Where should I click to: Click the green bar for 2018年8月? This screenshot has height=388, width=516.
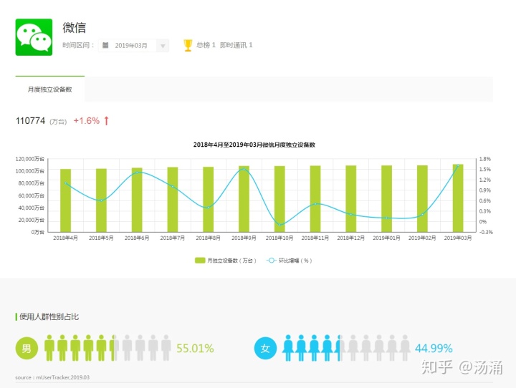click(x=208, y=199)
